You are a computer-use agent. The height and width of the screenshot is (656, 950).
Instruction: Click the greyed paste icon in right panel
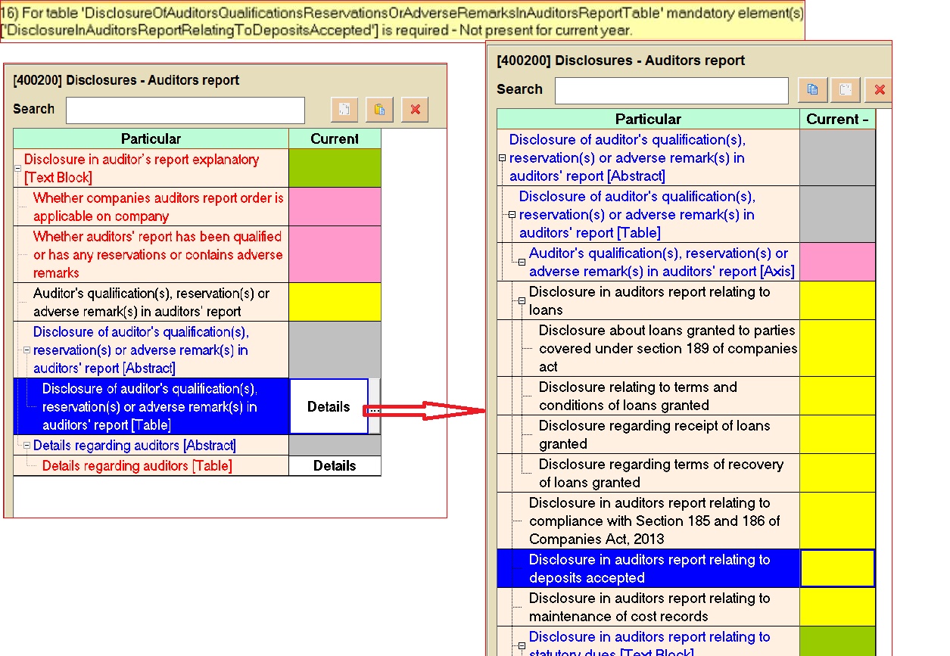pyautogui.click(x=846, y=90)
